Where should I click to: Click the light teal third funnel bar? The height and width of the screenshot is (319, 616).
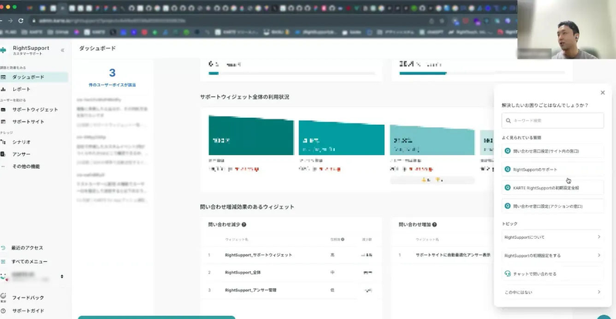(432, 140)
